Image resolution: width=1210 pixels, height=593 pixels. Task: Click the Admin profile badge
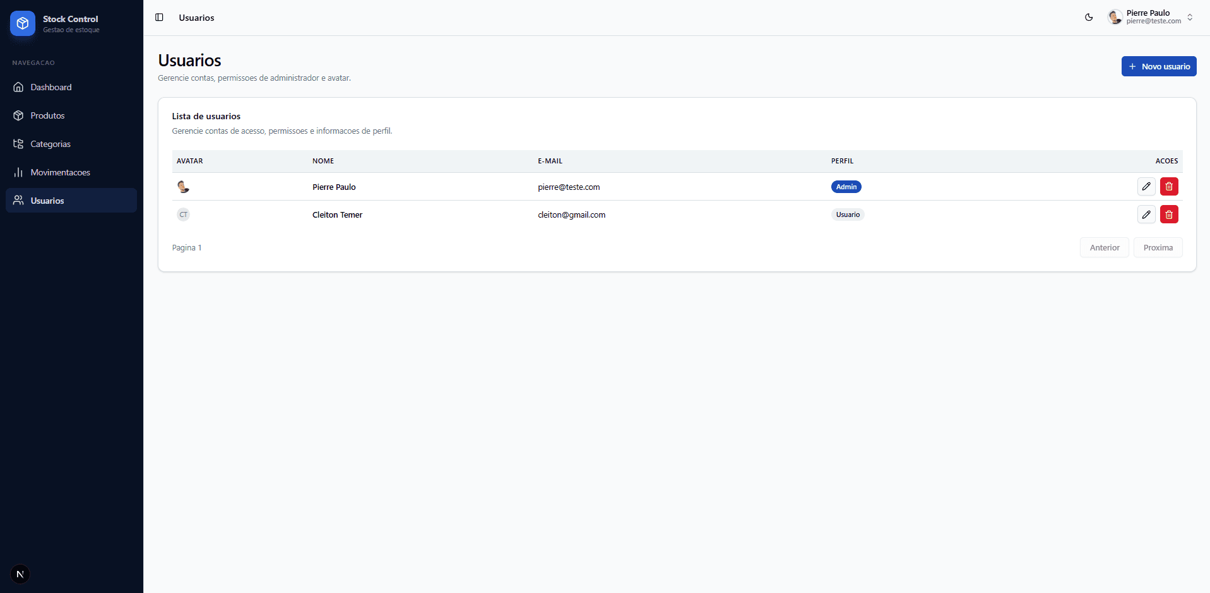coord(846,187)
